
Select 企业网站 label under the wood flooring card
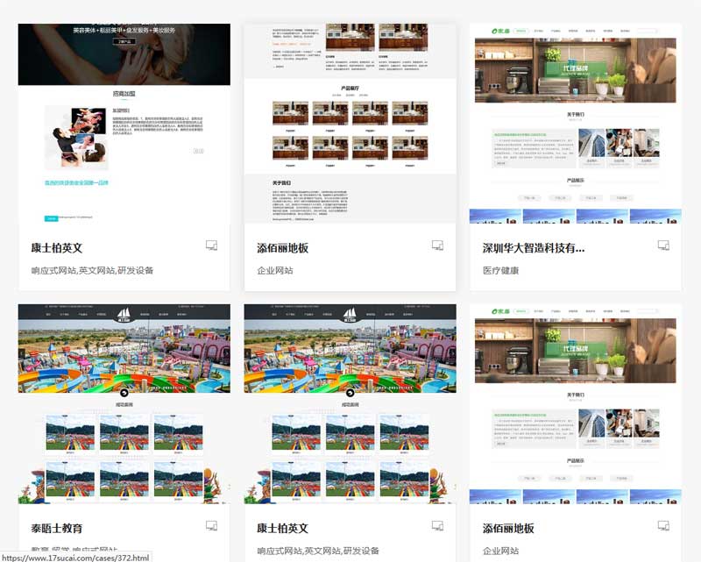274,271
